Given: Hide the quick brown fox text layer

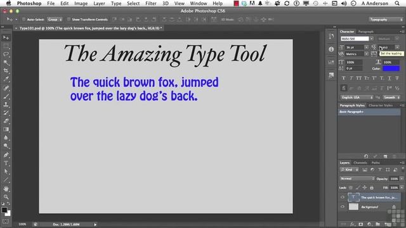Looking at the screenshot, I should click(343, 197).
